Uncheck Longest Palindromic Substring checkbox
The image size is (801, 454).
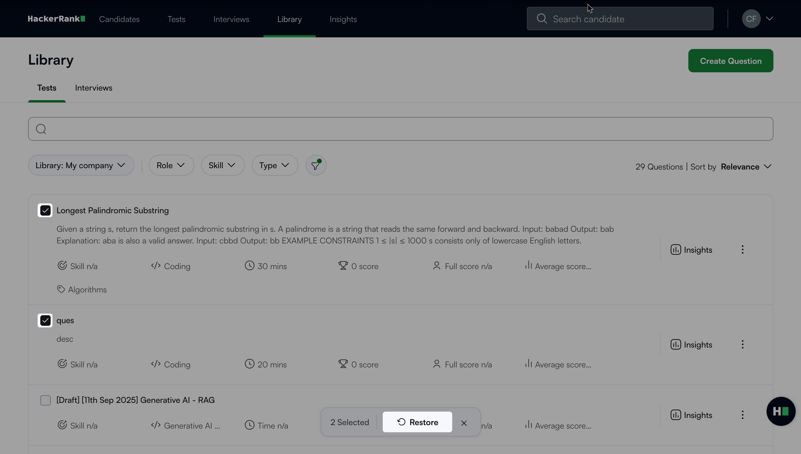click(45, 211)
